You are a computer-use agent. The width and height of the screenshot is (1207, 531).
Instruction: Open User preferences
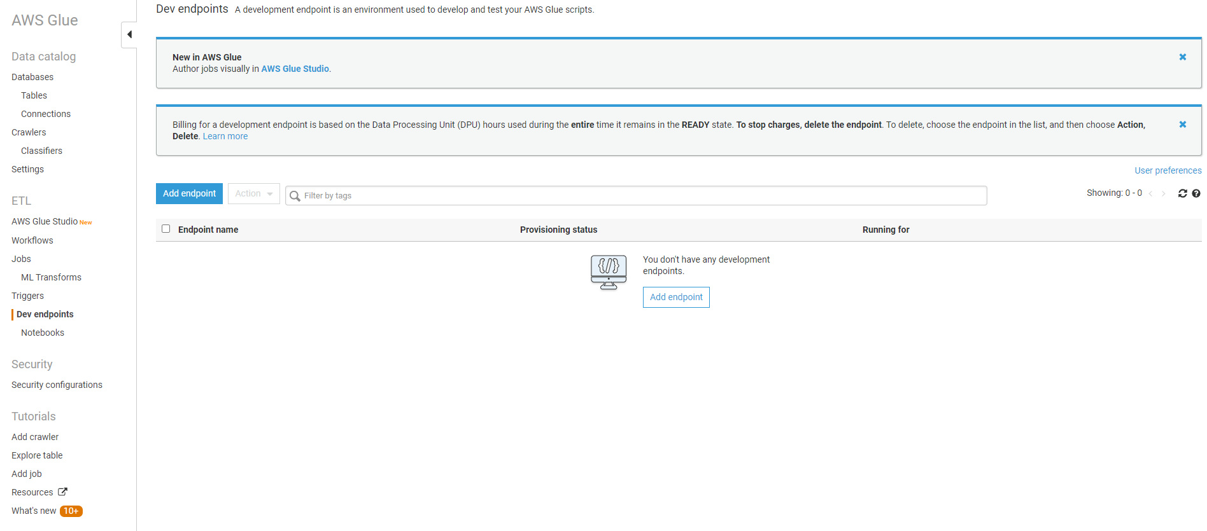coord(1168,170)
